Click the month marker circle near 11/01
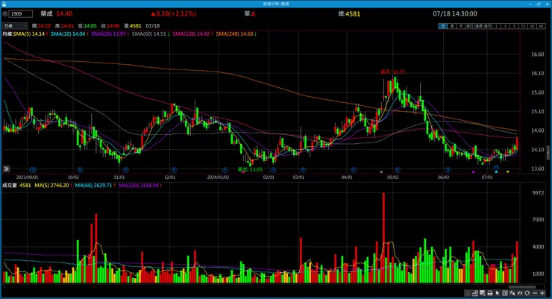This screenshot has height=299, width=552. [x=126, y=170]
